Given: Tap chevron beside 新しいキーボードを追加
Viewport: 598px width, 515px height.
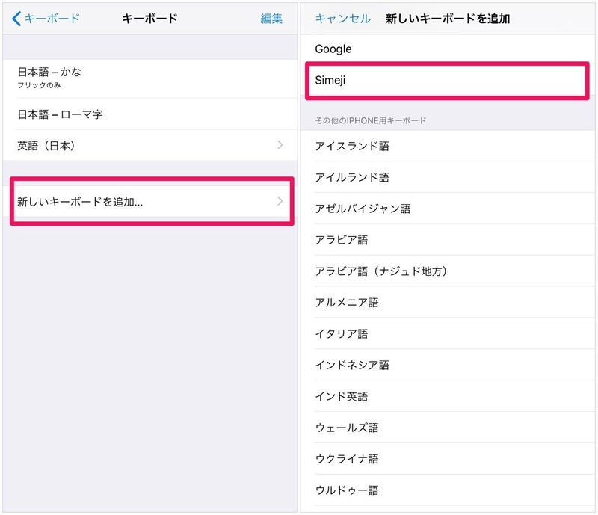Looking at the screenshot, I should pyautogui.click(x=280, y=201).
